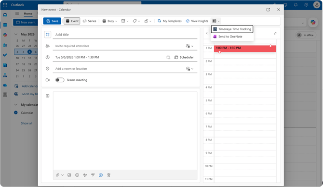Image resolution: width=323 pixels, height=187 pixels.
Task: Click the Word icon in sidebar
Action: 5,65
